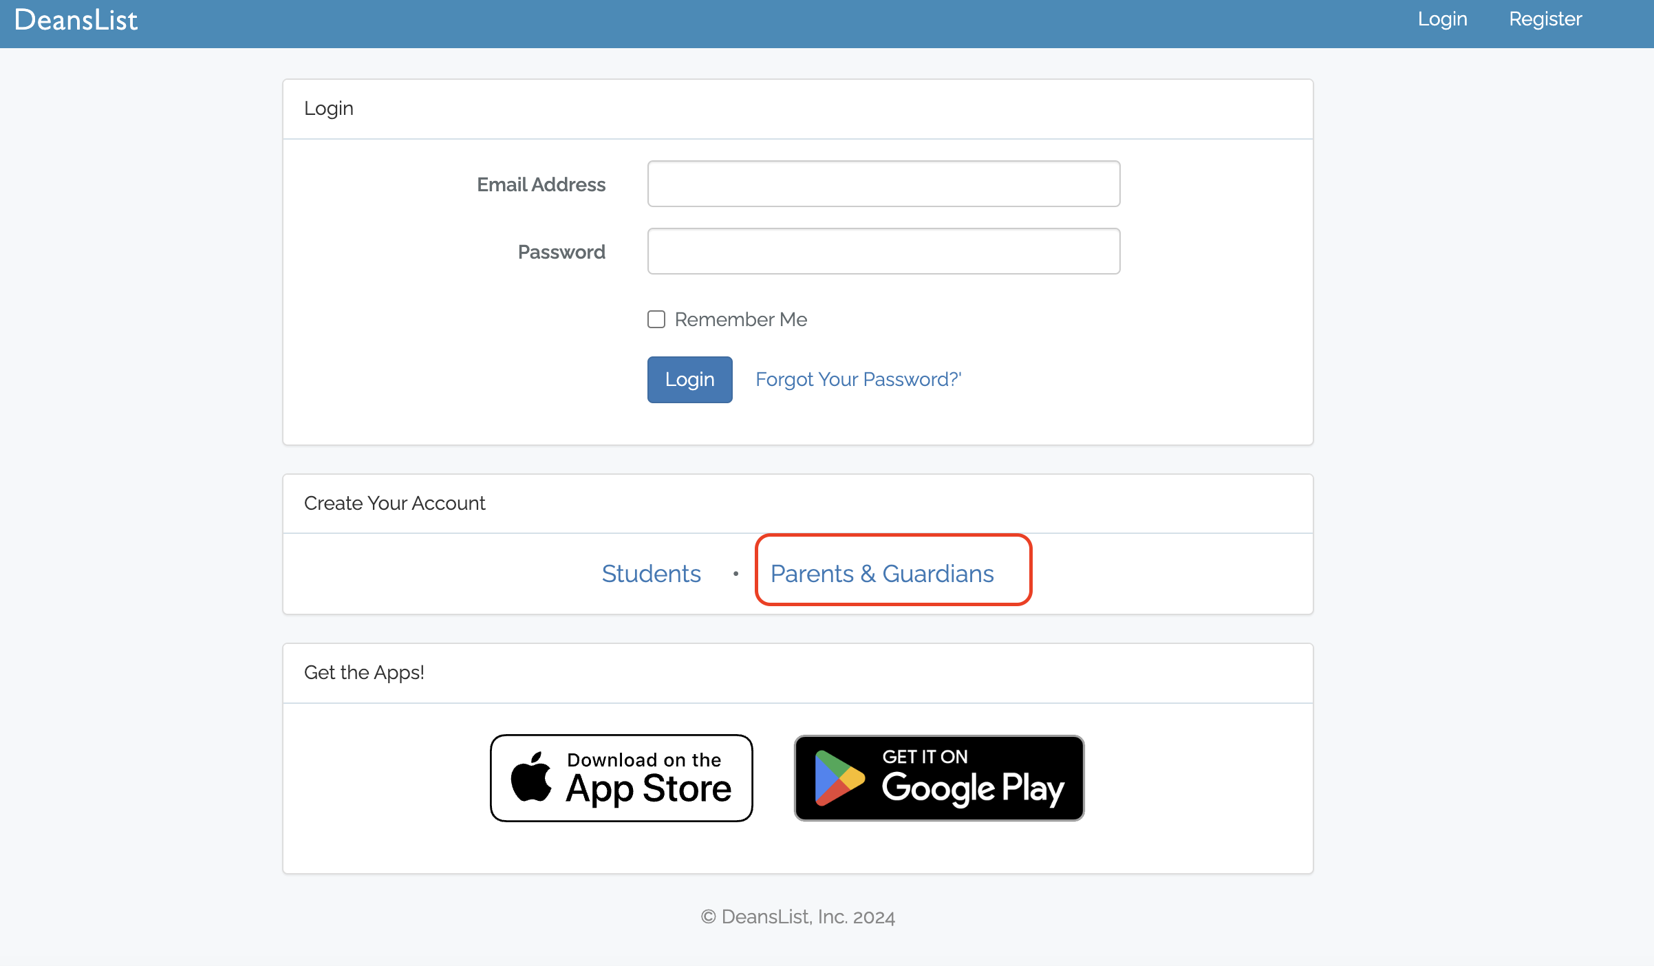The height and width of the screenshot is (966, 1654).
Task: Click the Apple logo on the App Store badge
Action: (531, 777)
